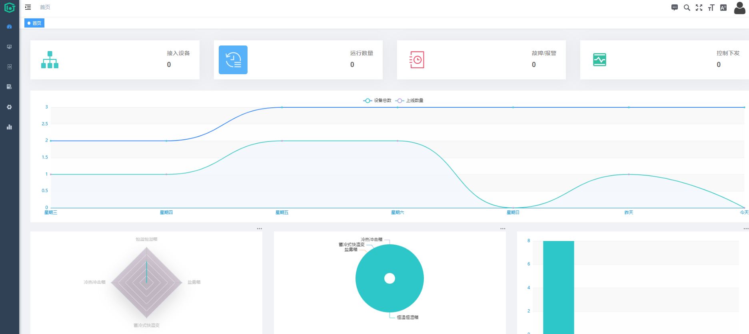Click the 故障/报警 card label

click(x=544, y=53)
